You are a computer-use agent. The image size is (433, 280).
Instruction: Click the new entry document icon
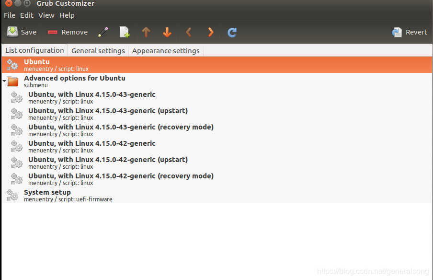pyautogui.click(x=124, y=32)
